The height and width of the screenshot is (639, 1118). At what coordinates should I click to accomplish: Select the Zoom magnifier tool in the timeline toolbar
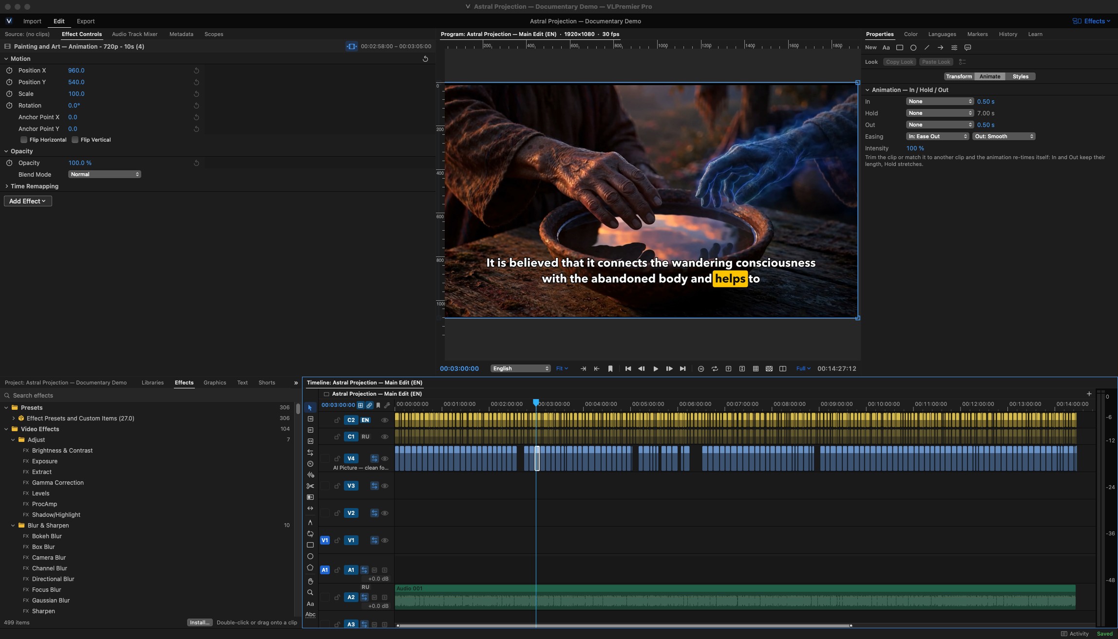pyautogui.click(x=310, y=592)
